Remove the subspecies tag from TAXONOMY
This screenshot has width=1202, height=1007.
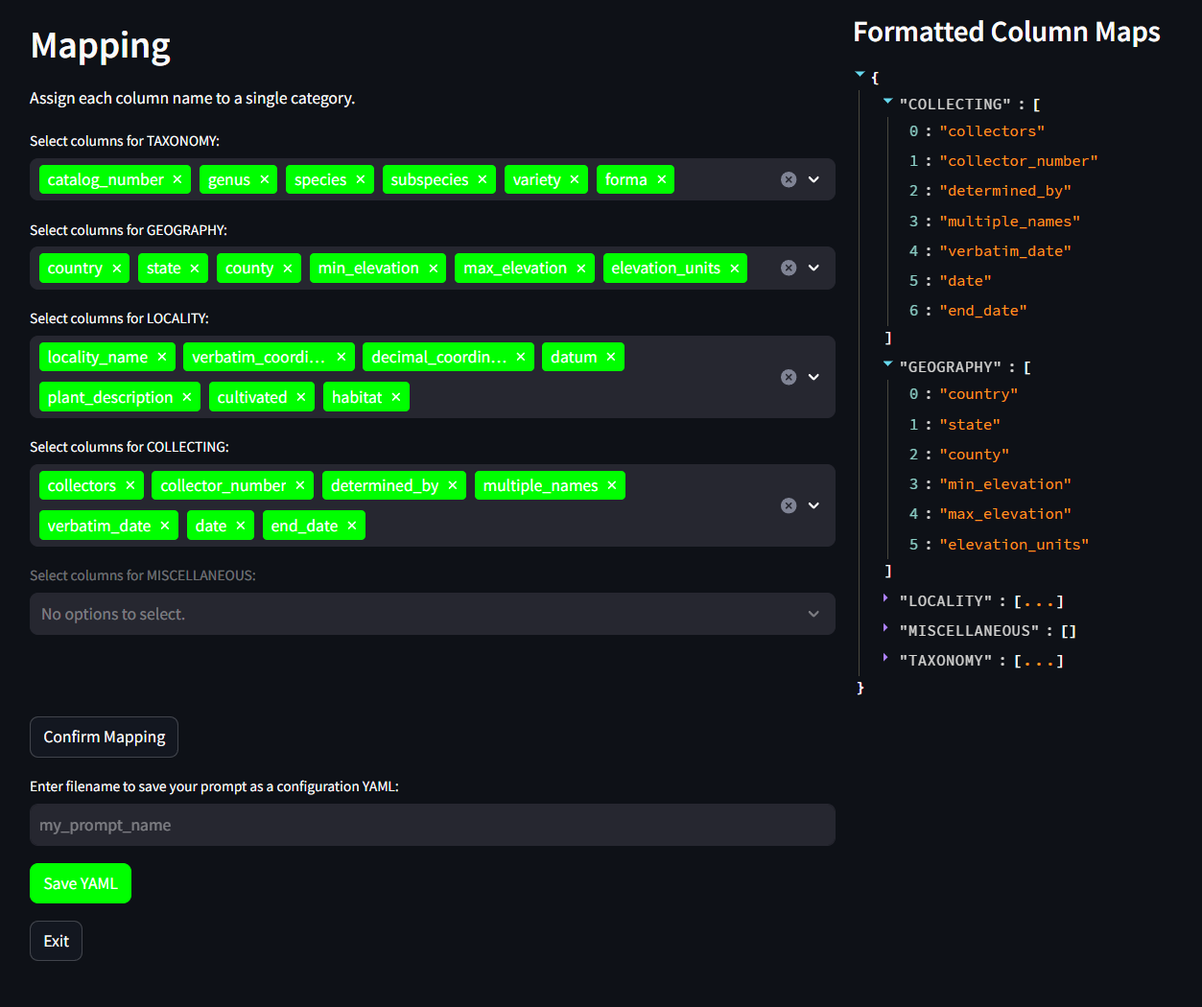coord(483,180)
